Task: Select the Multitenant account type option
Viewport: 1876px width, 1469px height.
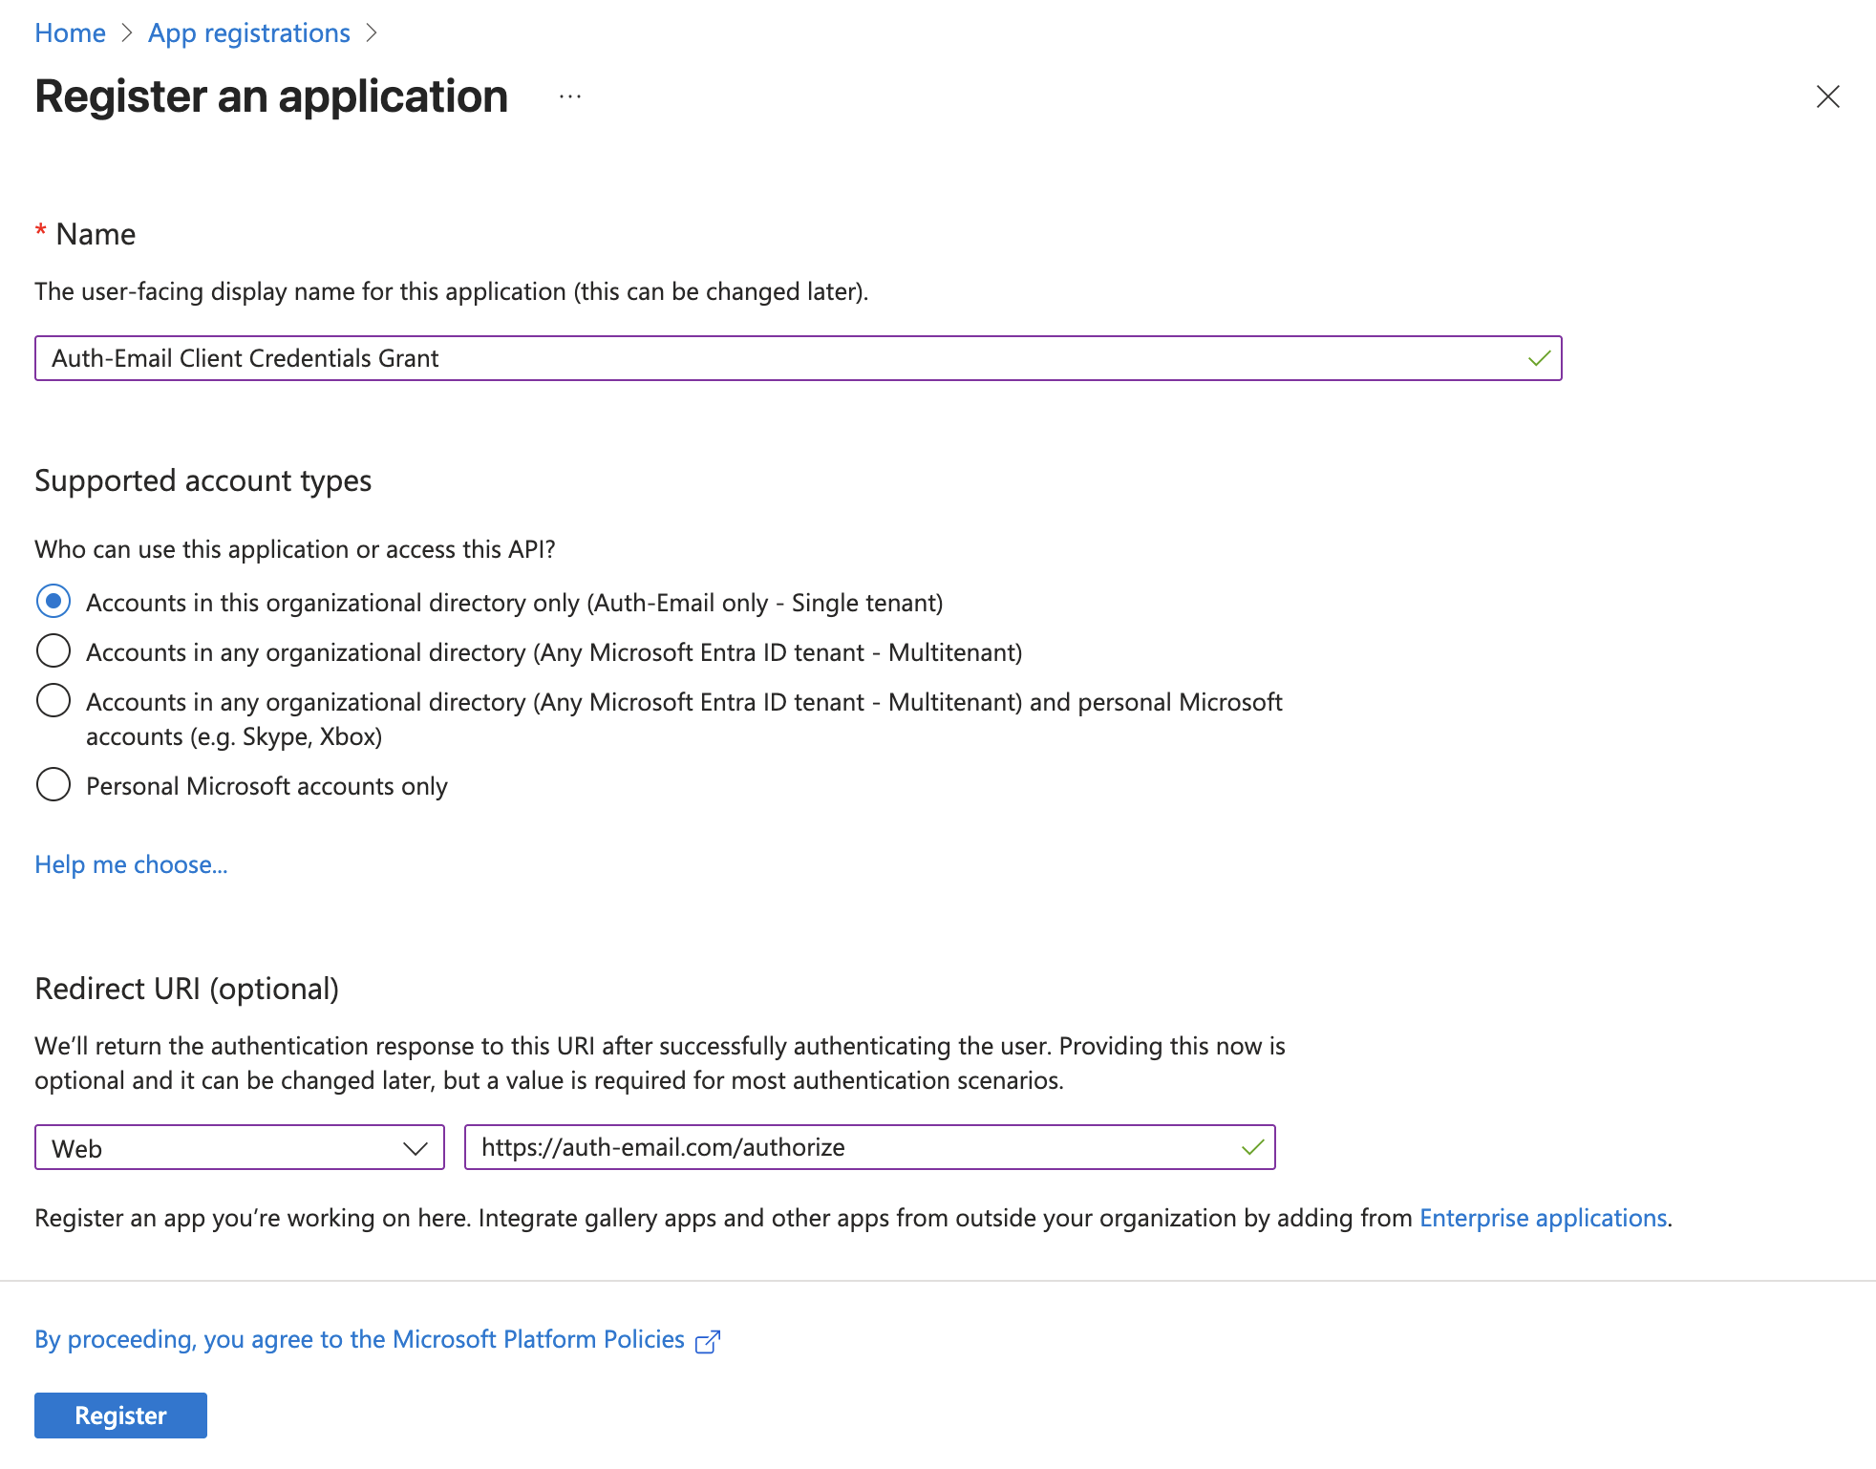Action: coord(53,650)
